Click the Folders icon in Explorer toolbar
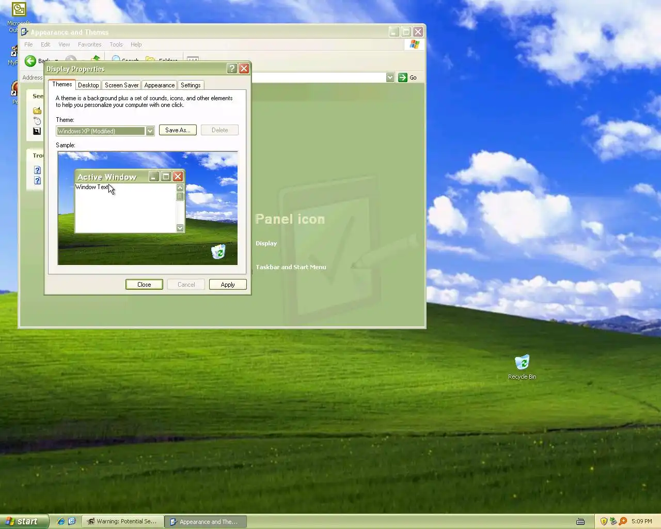The width and height of the screenshot is (661, 529). [x=150, y=59]
